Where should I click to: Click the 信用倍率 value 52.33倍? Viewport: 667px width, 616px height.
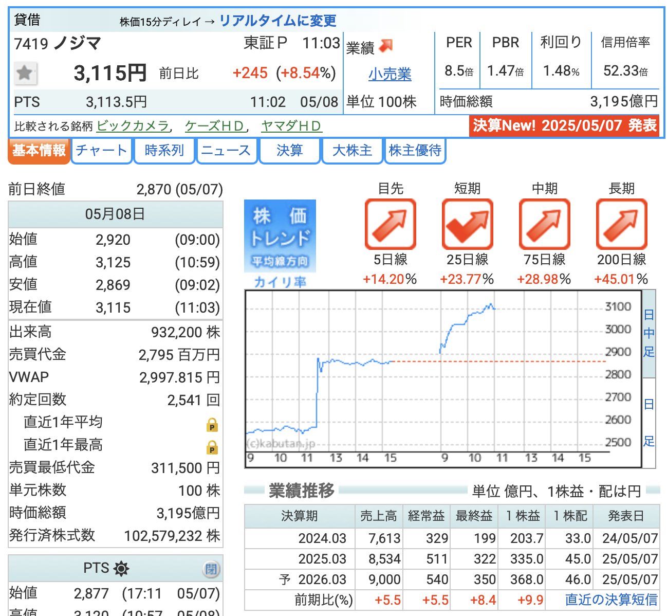625,70
